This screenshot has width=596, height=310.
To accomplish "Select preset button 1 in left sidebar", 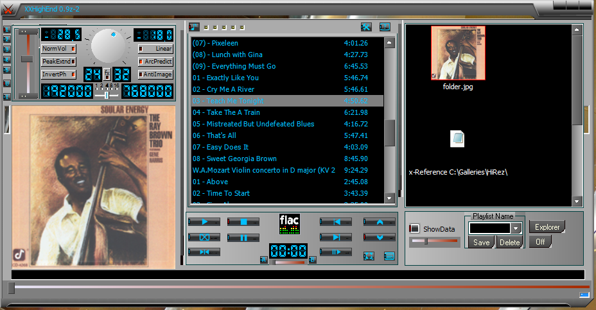I will coord(6,30).
